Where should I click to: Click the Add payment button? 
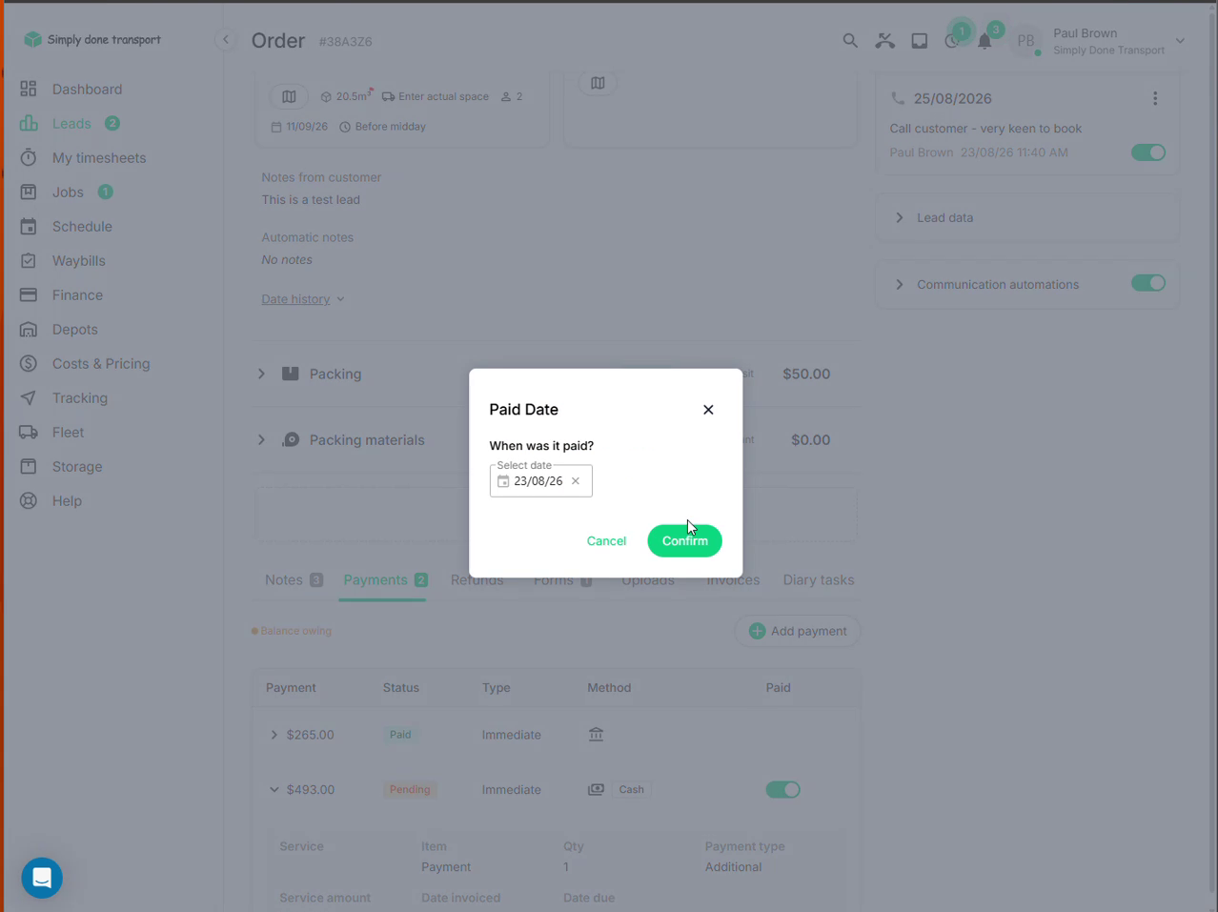tap(798, 631)
